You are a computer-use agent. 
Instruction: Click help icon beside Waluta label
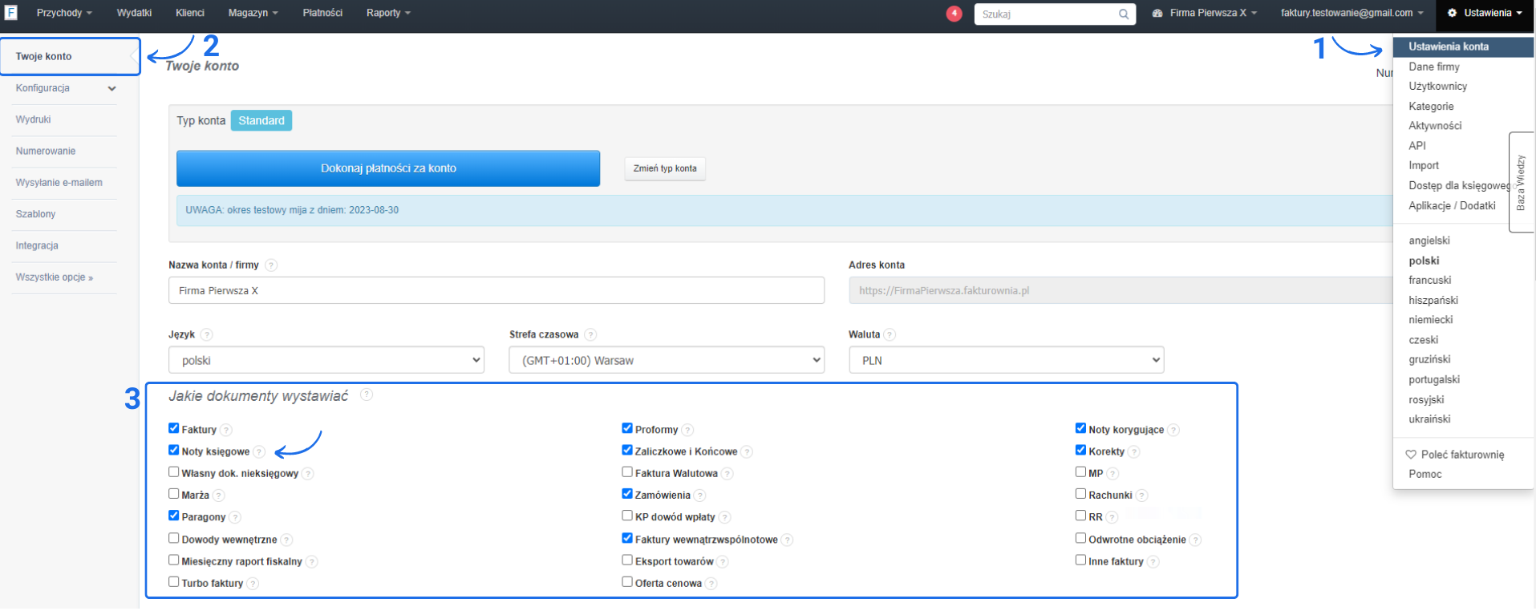click(890, 335)
